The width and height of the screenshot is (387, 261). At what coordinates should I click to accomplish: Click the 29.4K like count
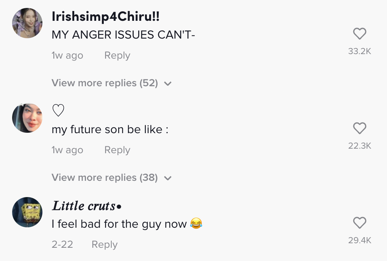pos(359,240)
